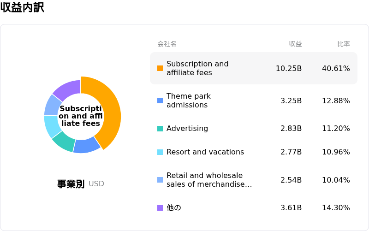Click the 3.61B revenue value
The width and height of the screenshot is (369, 231).
point(291,207)
